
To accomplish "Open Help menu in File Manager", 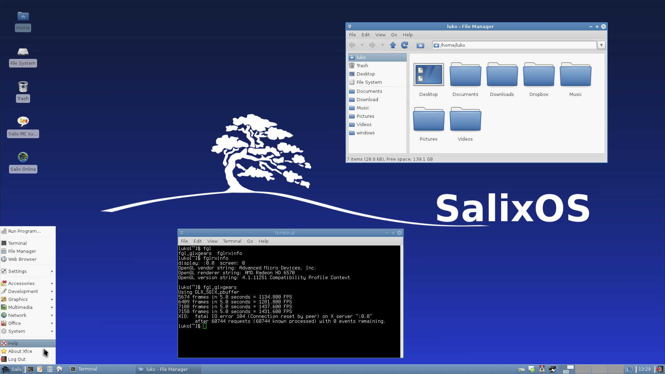I will pos(408,35).
